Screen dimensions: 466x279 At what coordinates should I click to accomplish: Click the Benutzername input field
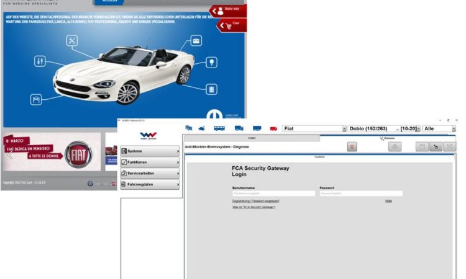(x=274, y=193)
